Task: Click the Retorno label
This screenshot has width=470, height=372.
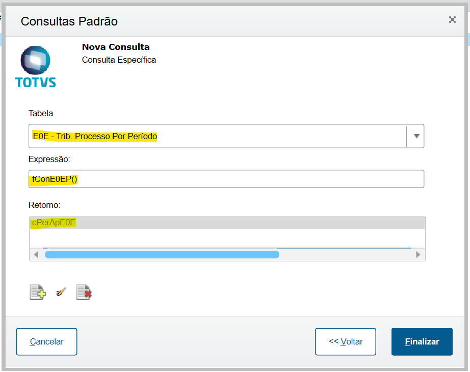Action: click(44, 205)
